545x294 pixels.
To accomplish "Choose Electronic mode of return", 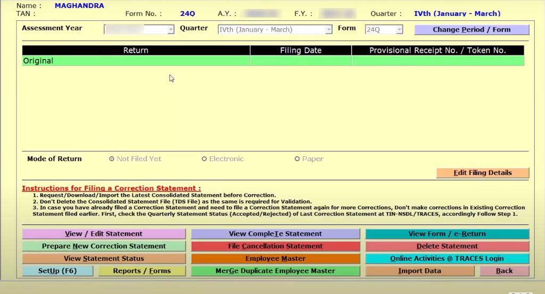I will click(204, 159).
